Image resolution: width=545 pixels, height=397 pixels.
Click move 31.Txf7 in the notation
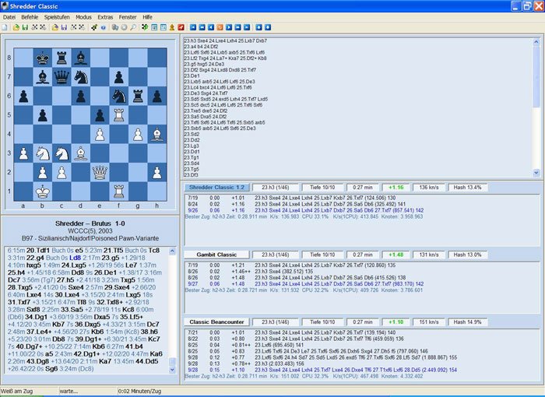coord(19,302)
